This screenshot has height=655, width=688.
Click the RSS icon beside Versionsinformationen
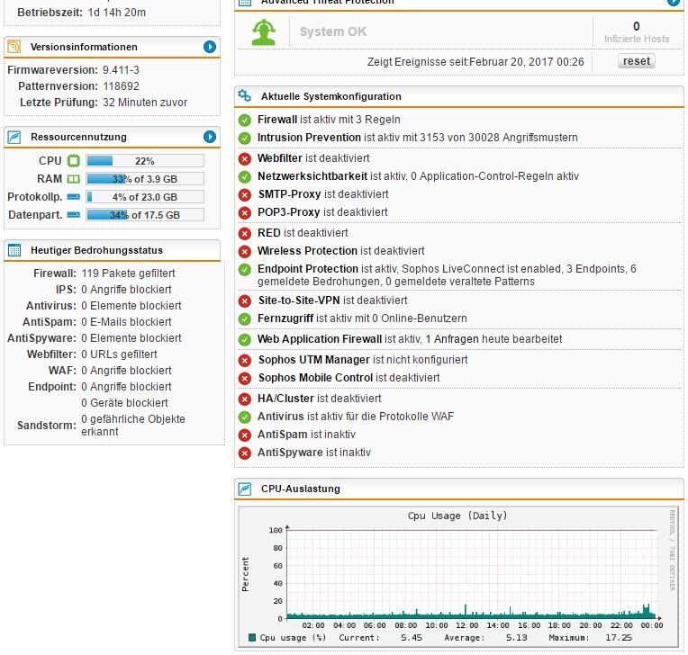14,47
